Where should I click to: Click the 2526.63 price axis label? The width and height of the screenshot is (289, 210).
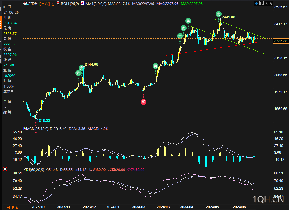[x=281, y=7]
